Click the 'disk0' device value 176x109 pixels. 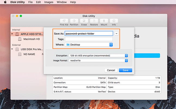[157, 92]
